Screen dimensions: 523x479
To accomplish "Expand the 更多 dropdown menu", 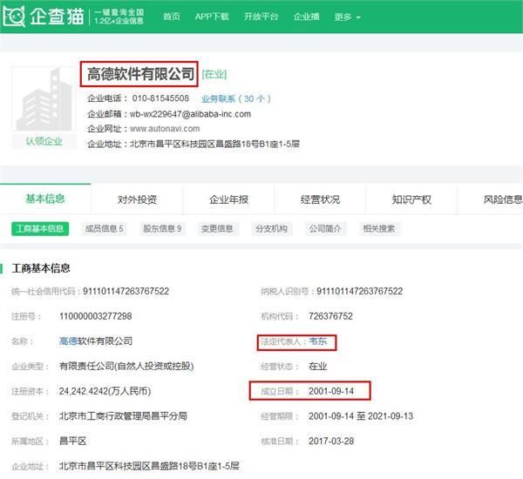I will click(x=347, y=17).
